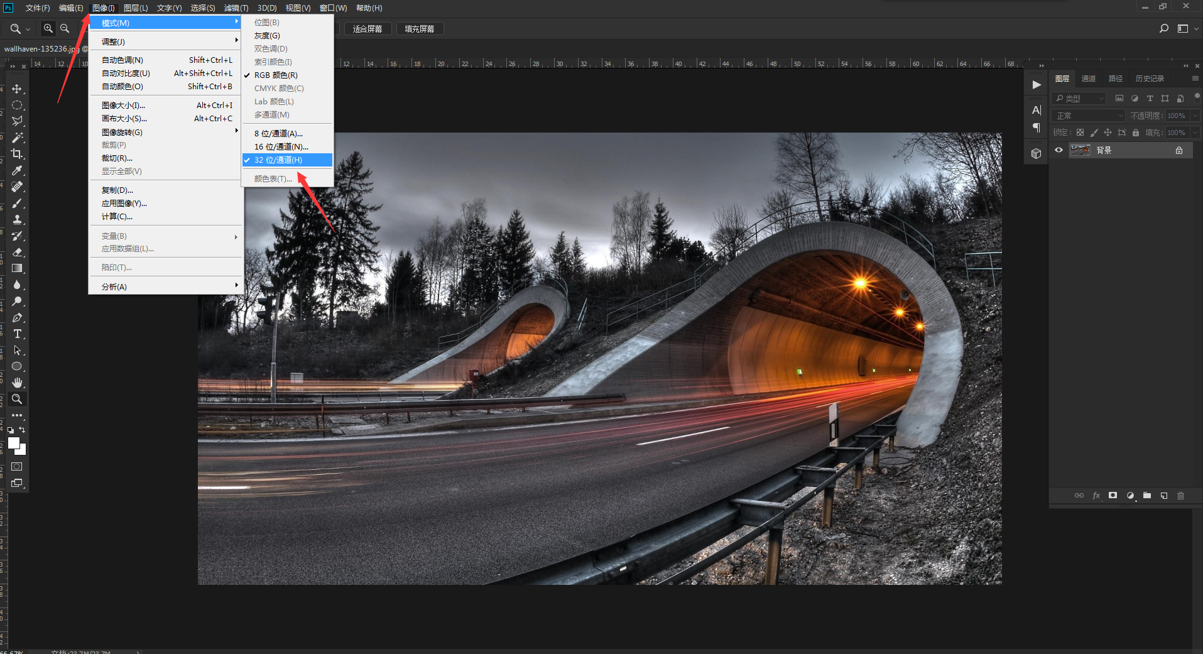The height and width of the screenshot is (654, 1203).
Task: Select the Crop tool
Action: (x=17, y=154)
